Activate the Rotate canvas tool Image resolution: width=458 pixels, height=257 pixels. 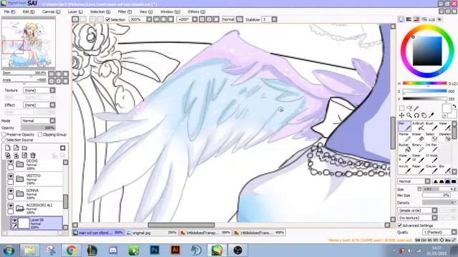coord(416,116)
